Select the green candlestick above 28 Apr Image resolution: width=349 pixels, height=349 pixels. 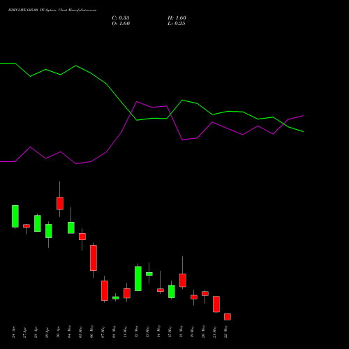tap(38, 223)
